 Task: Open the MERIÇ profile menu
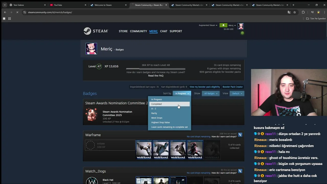coord(154,31)
